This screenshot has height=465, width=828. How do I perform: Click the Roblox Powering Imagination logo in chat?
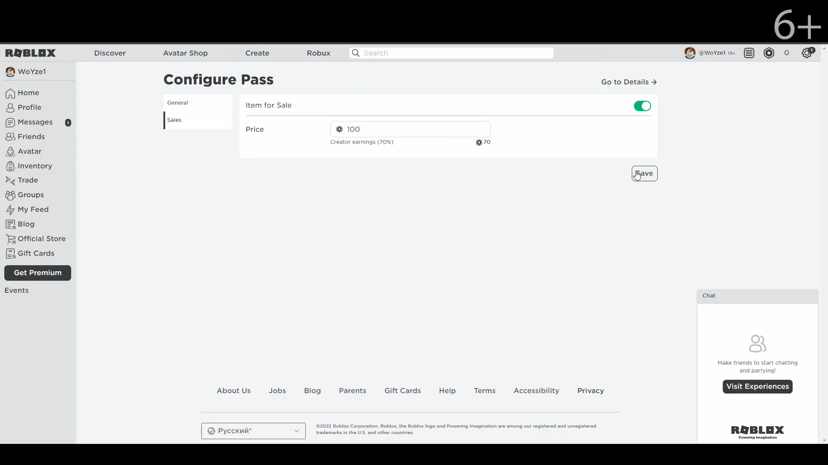757,432
